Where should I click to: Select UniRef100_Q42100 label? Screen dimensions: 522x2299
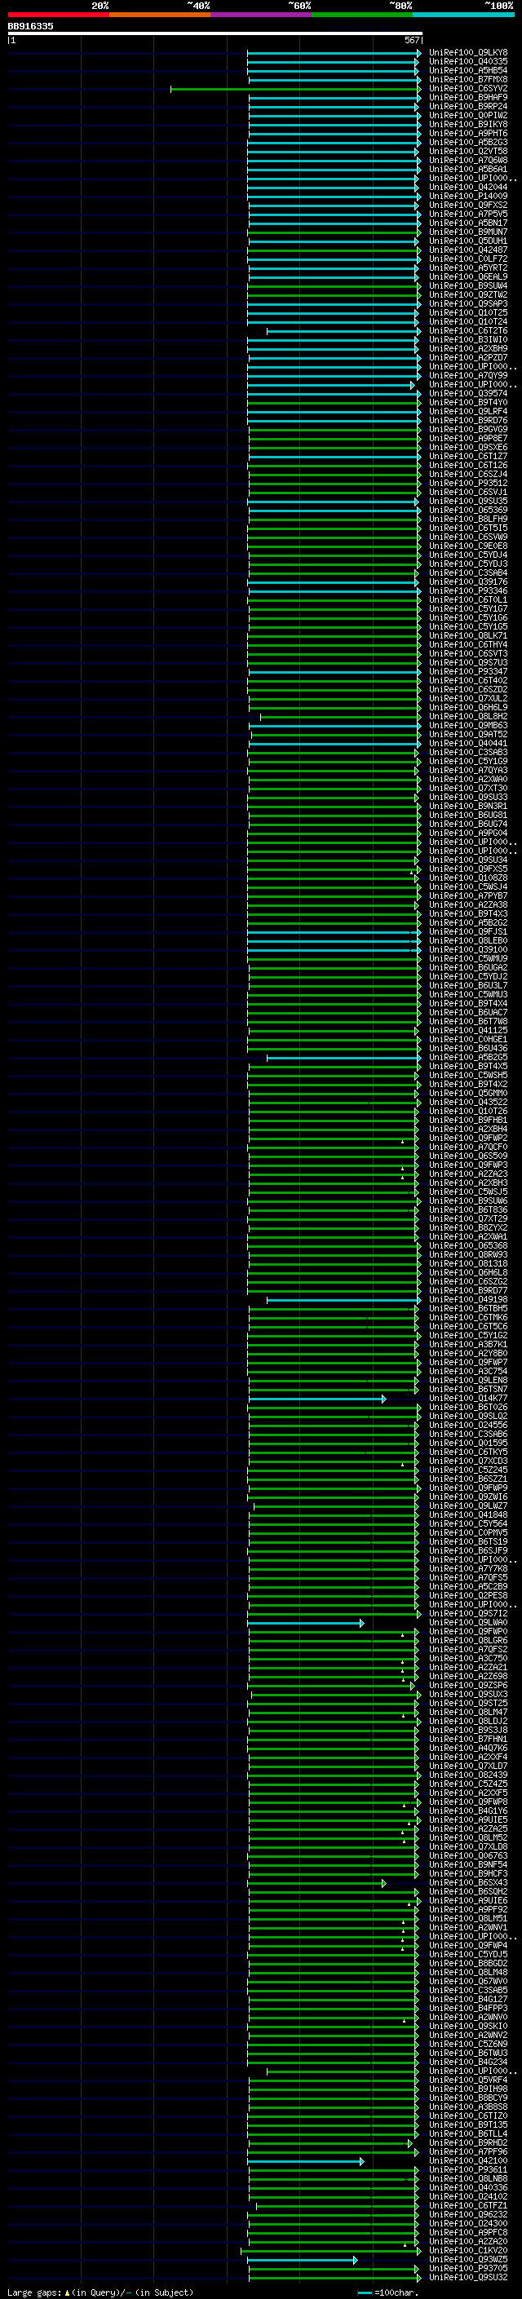click(x=467, y=2160)
